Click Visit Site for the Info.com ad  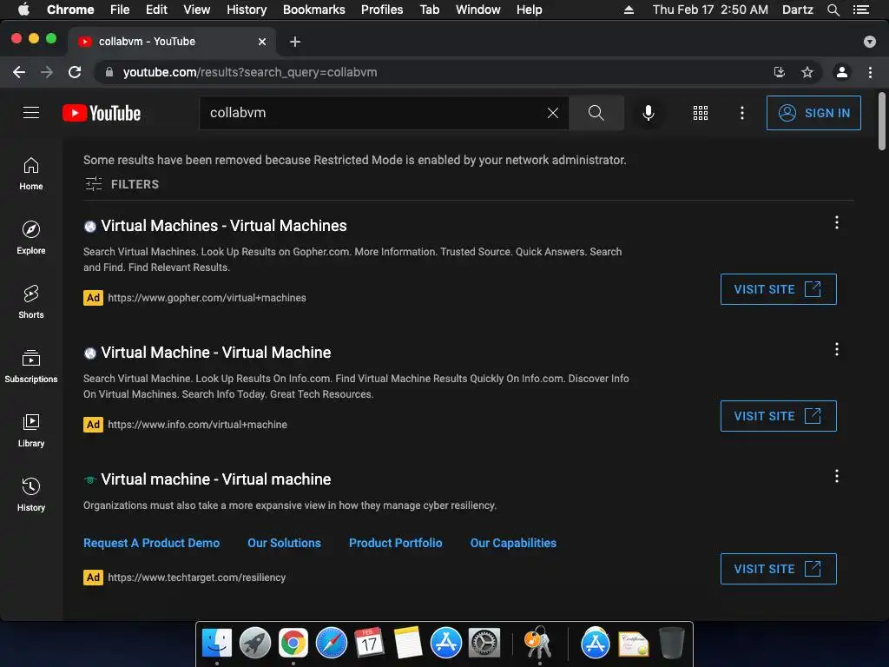778,416
